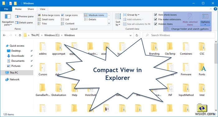Select the Tiles layout
The image size is (218, 117).
click(42, 24)
